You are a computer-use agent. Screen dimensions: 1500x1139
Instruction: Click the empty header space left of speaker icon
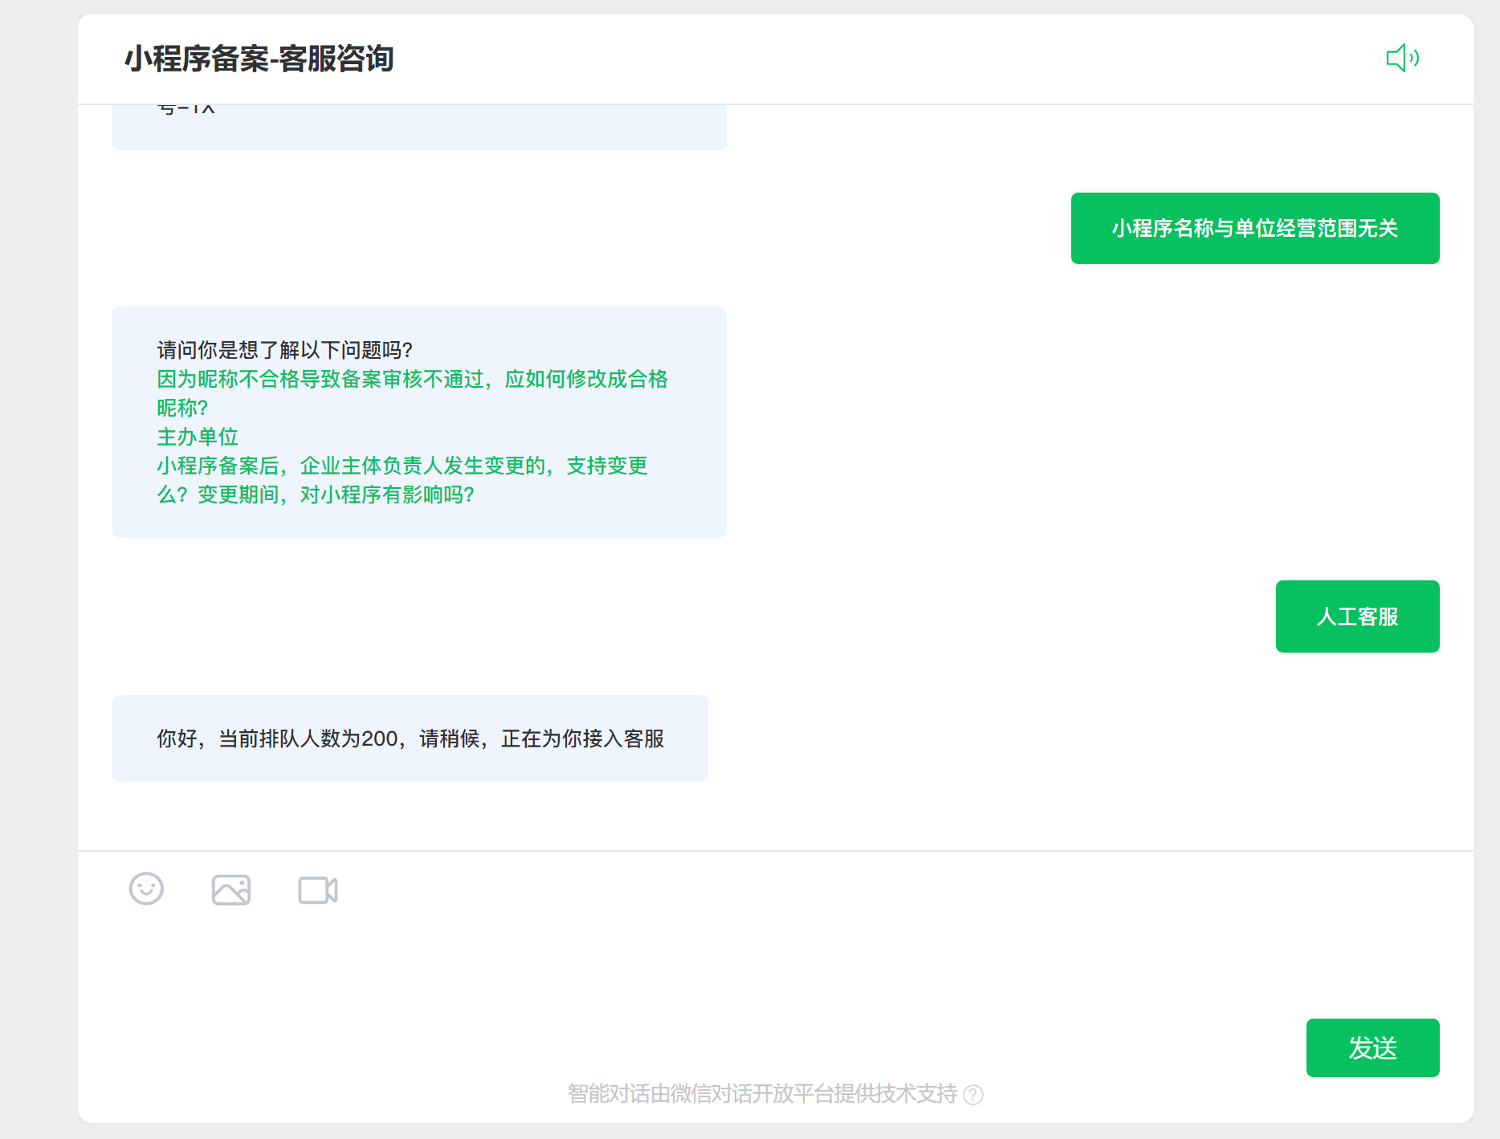883,59
